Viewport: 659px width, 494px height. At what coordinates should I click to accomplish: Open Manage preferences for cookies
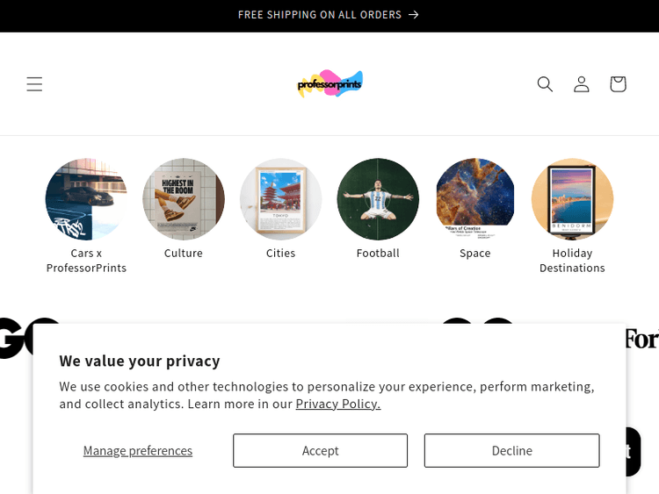[138, 451]
